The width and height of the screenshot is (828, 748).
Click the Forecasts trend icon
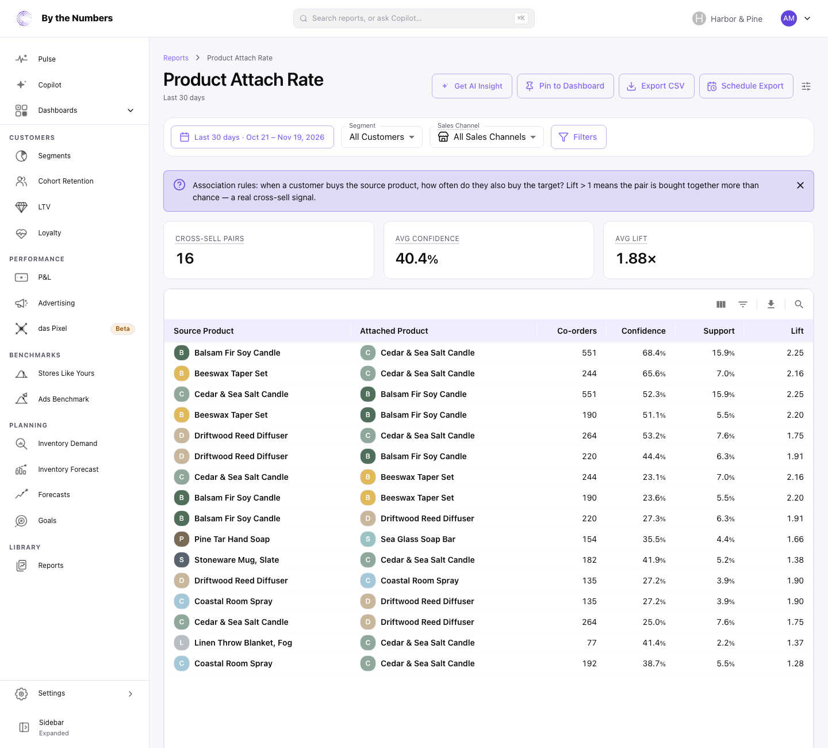[21, 495]
